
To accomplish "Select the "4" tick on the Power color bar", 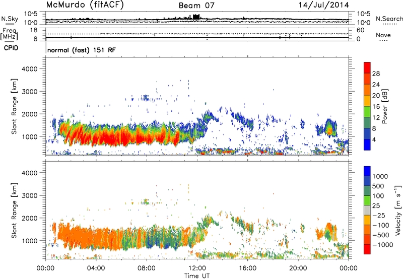I will [374, 140].
